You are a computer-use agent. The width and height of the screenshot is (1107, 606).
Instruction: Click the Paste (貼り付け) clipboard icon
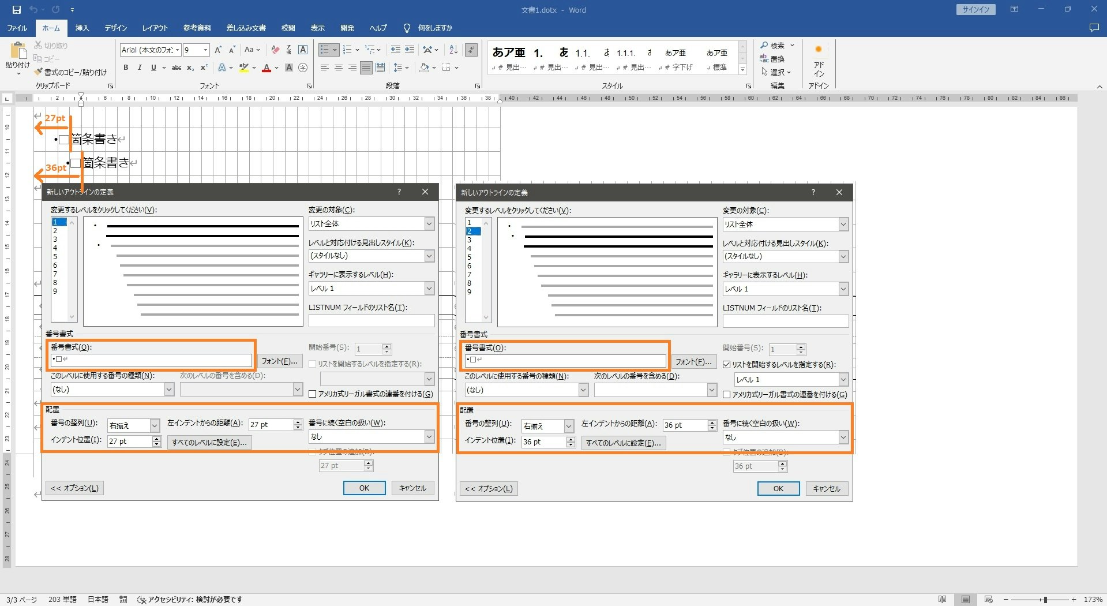pos(18,51)
